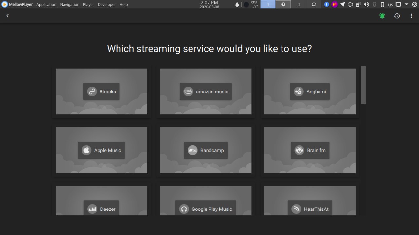419x235 pixels.
Task: Click the services list vertical scrollbar
Action: point(363,85)
